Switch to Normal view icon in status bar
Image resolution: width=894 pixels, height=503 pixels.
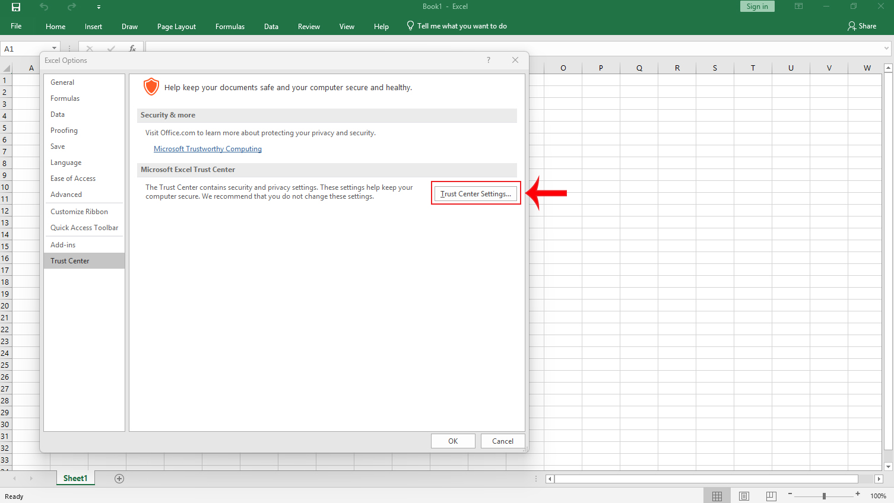(717, 496)
